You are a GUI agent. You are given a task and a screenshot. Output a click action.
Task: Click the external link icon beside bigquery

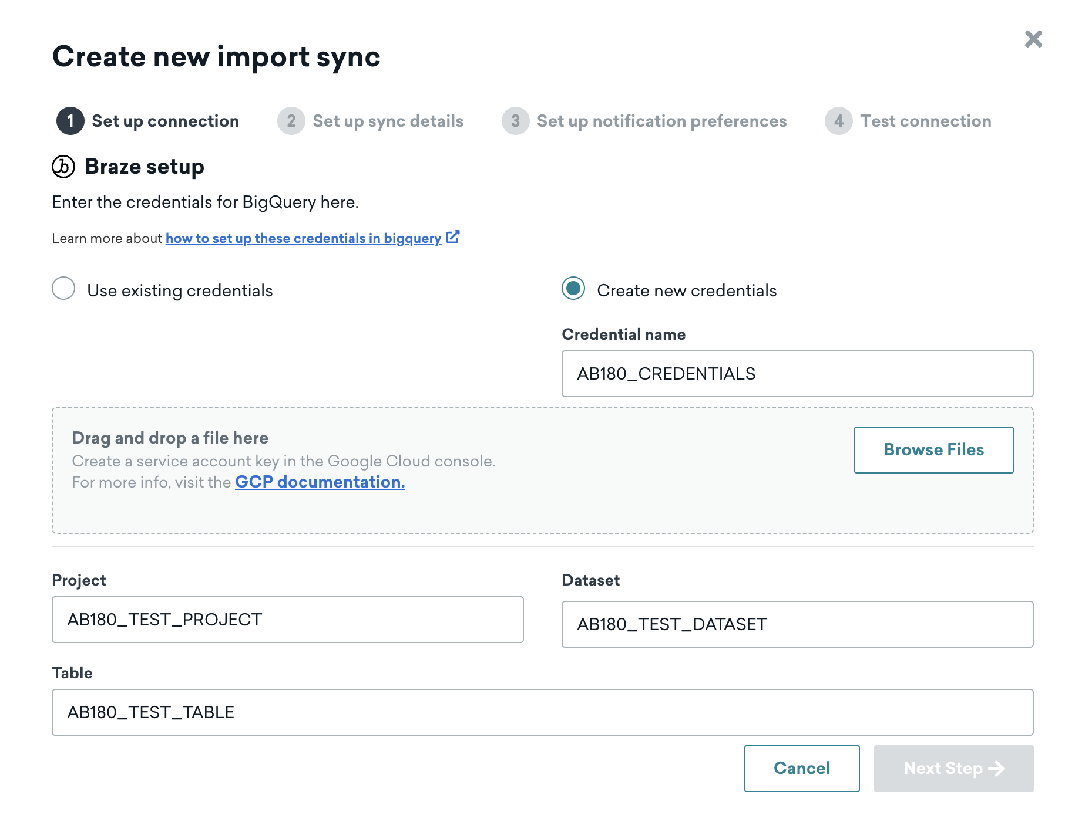453,237
